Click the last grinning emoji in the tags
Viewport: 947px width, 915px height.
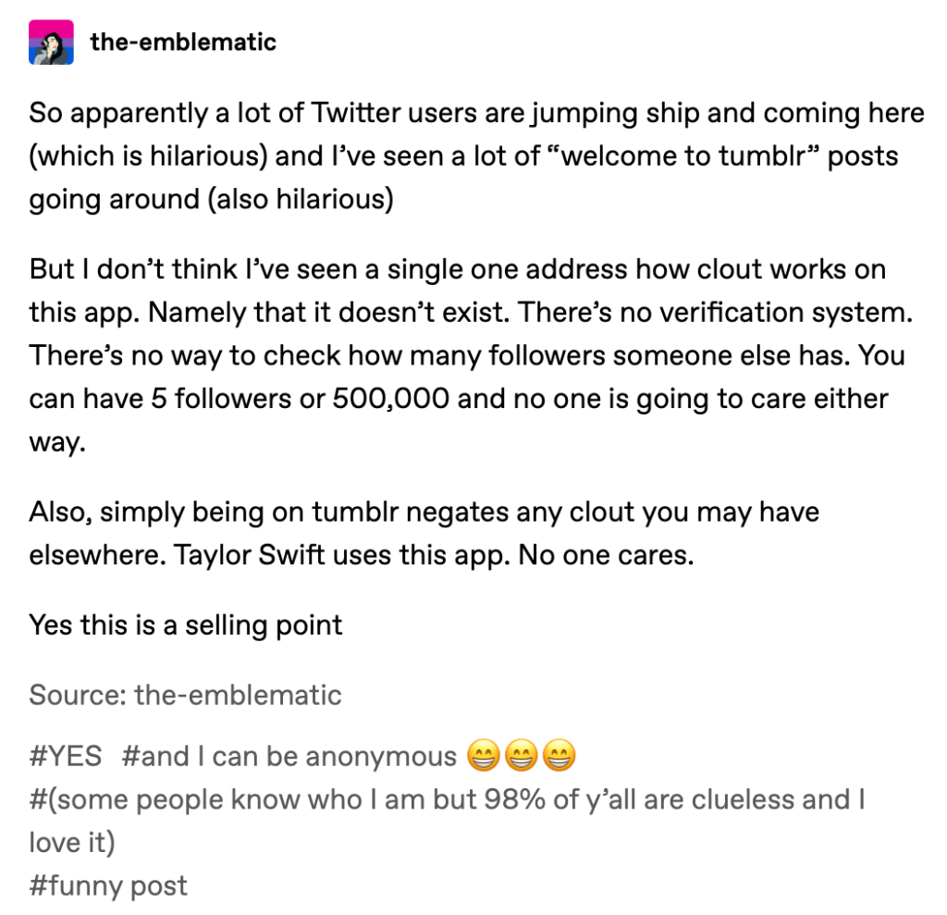click(x=558, y=757)
